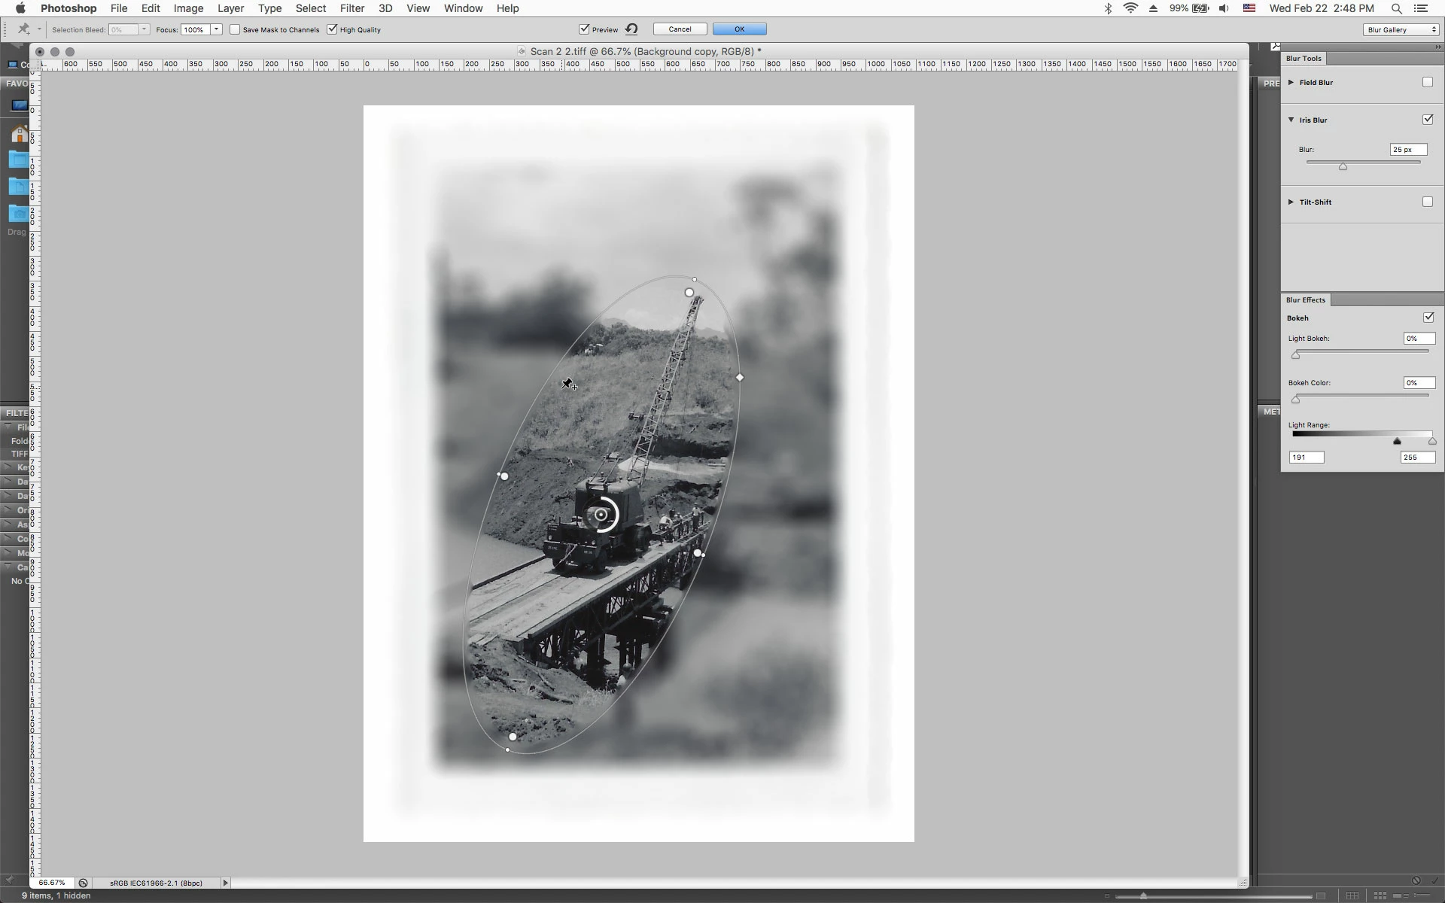1445x903 pixels.
Task: Click the Notification Center icon
Action: click(x=1421, y=8)
